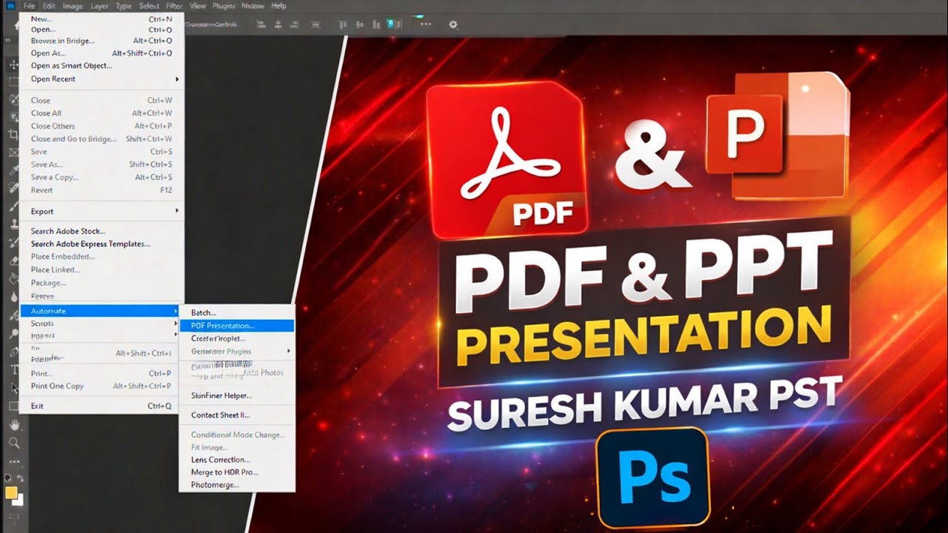The width and height of the screenshot is (948, 533).
Task: Select the Horizontal Type tool
Action: pos(14,369)
